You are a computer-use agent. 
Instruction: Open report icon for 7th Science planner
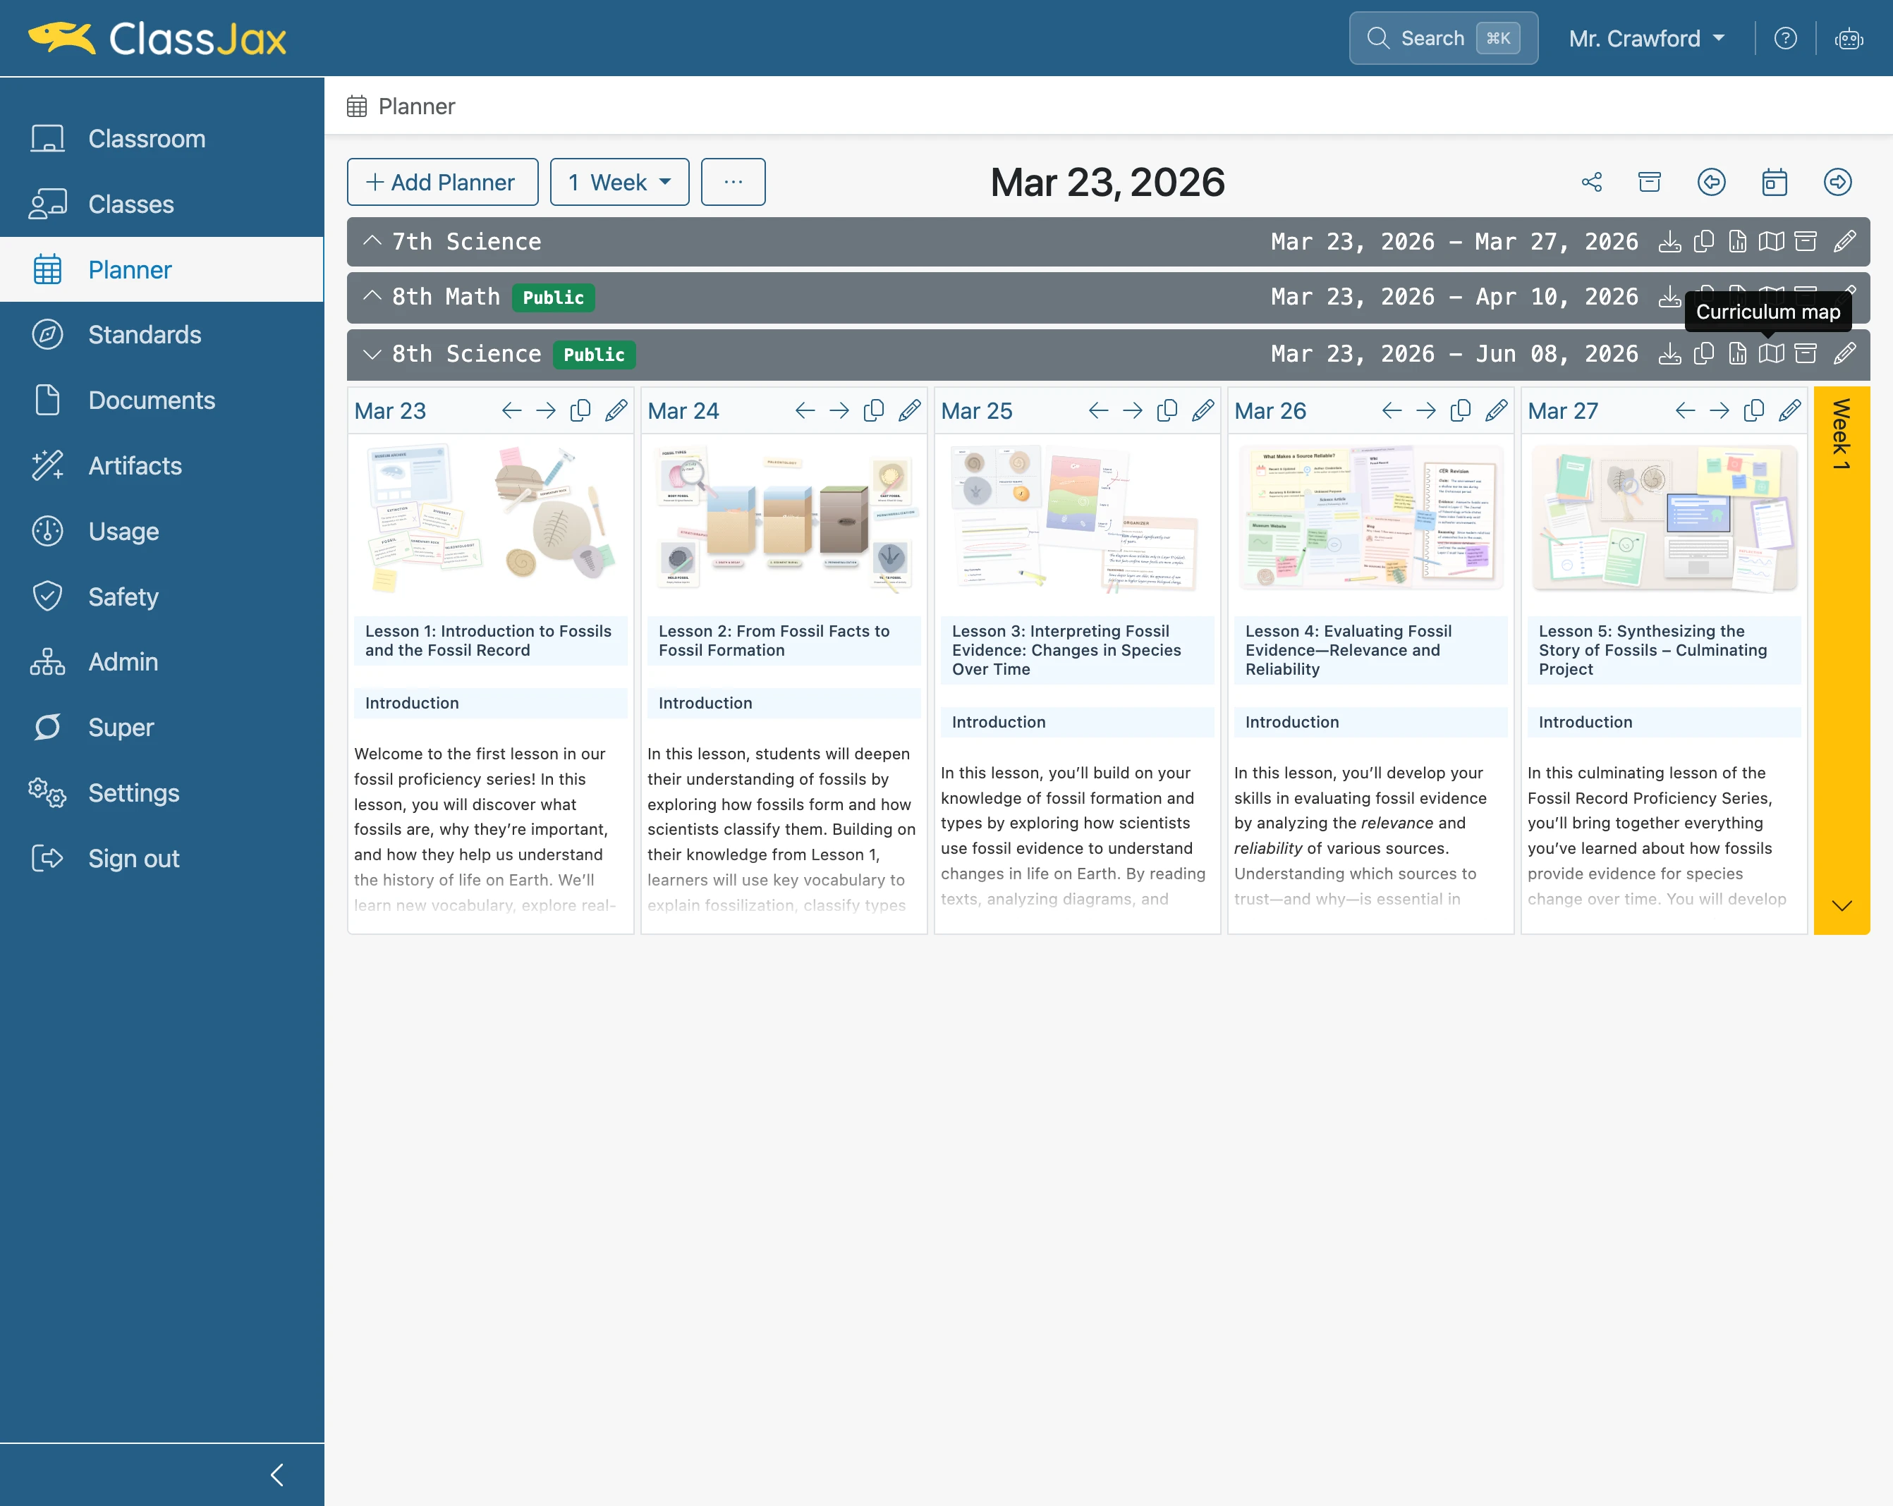[x=1738, y=241]
